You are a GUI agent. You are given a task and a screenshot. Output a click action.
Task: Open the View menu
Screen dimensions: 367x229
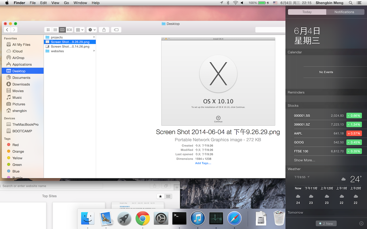tap(55, 3)
